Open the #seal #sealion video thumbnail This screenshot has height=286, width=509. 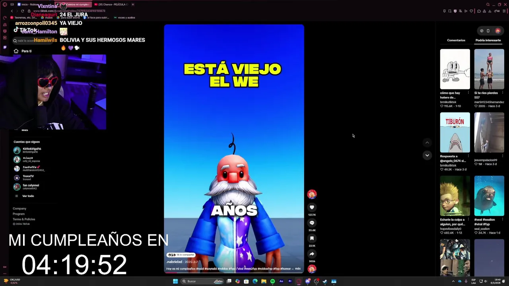(489, 196)
